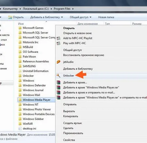
Task: Select the WinRAR folder icon
Action: pos(20,124)
